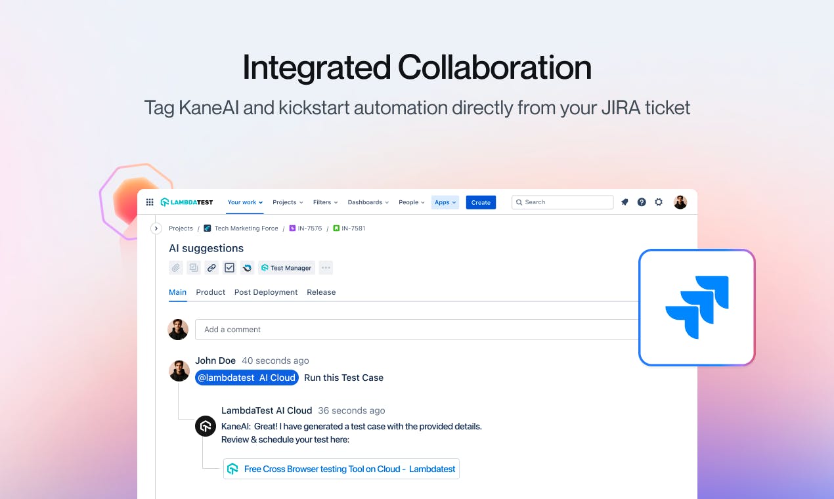Click the Create button

tap(481, 202)
